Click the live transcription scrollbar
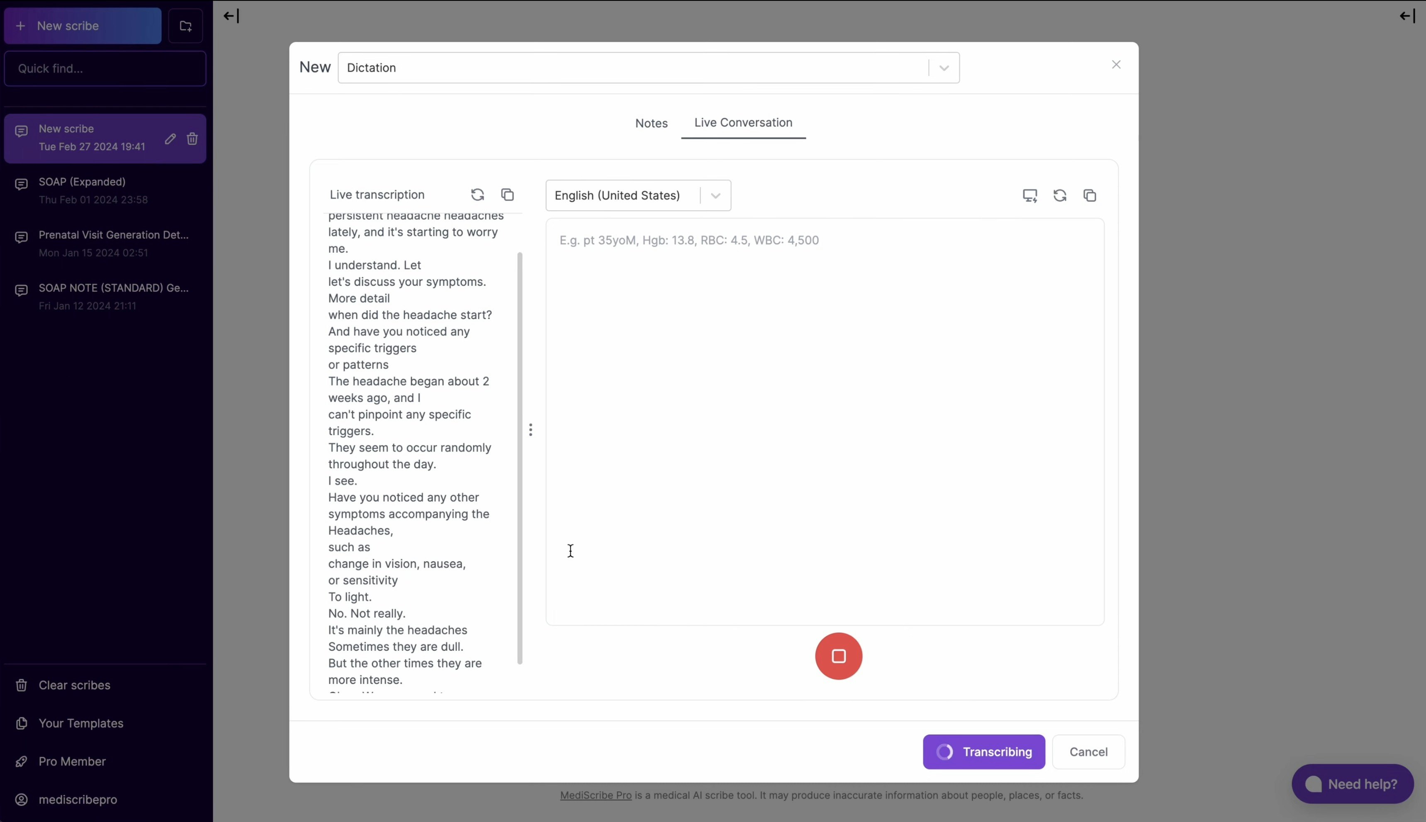This screenshot has width=1426, height=822. pyautogui.click(x=519, y=457)
